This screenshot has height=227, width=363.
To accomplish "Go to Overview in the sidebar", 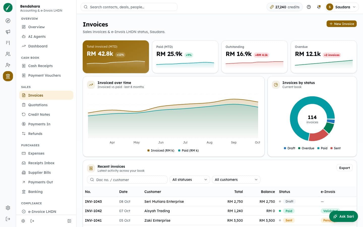I will click(46, 27).
